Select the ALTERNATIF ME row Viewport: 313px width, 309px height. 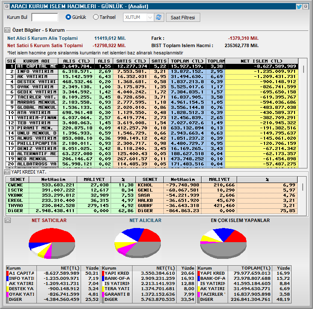[152, 154]
